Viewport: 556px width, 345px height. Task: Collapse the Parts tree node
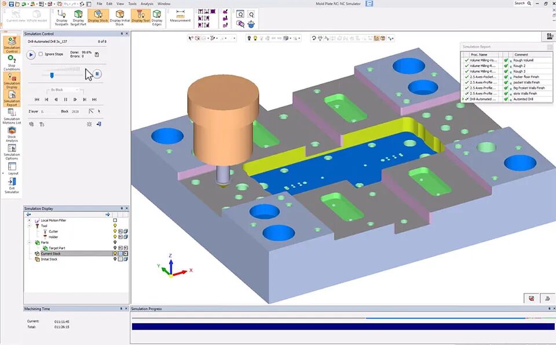pos(30,242)
